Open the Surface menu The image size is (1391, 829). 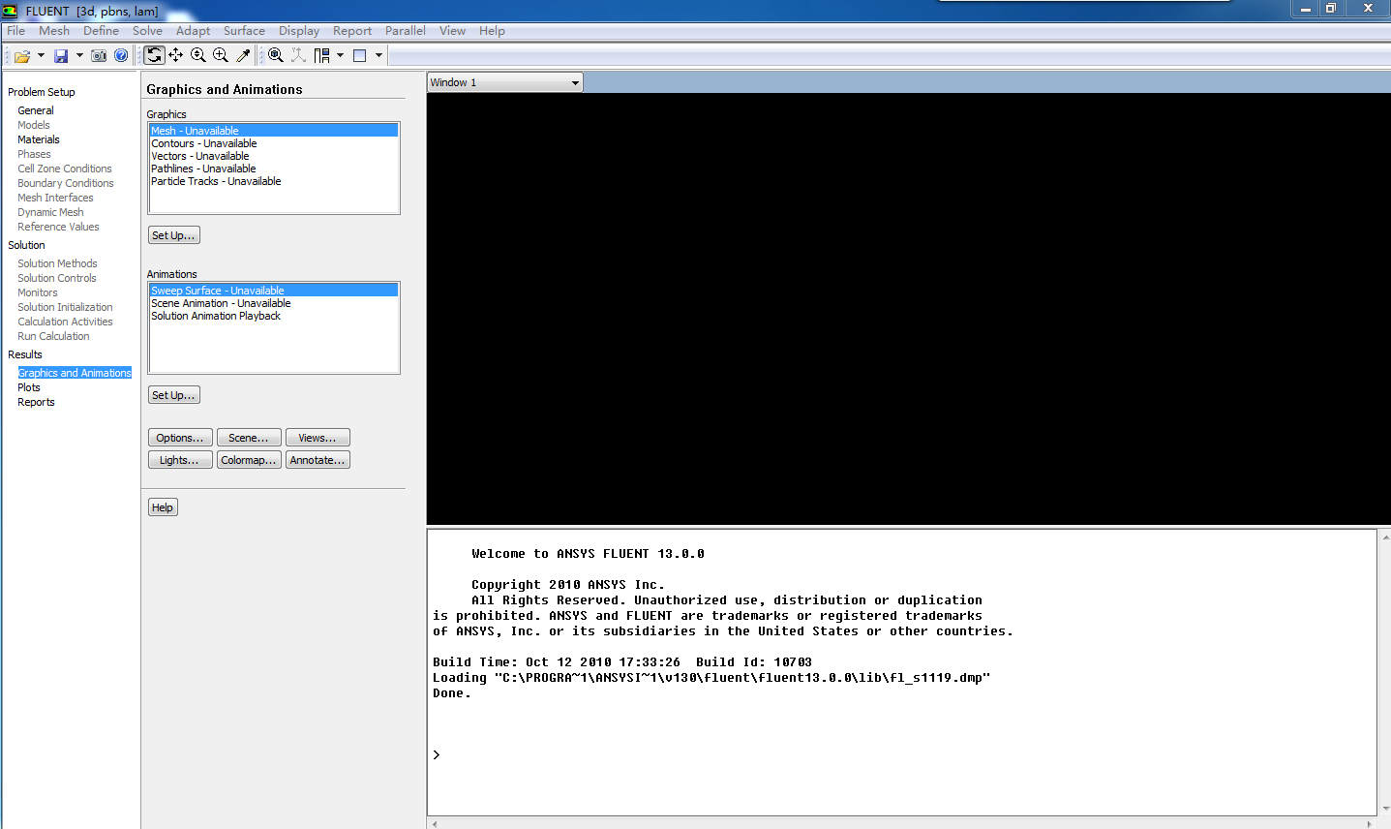[244, 31]
